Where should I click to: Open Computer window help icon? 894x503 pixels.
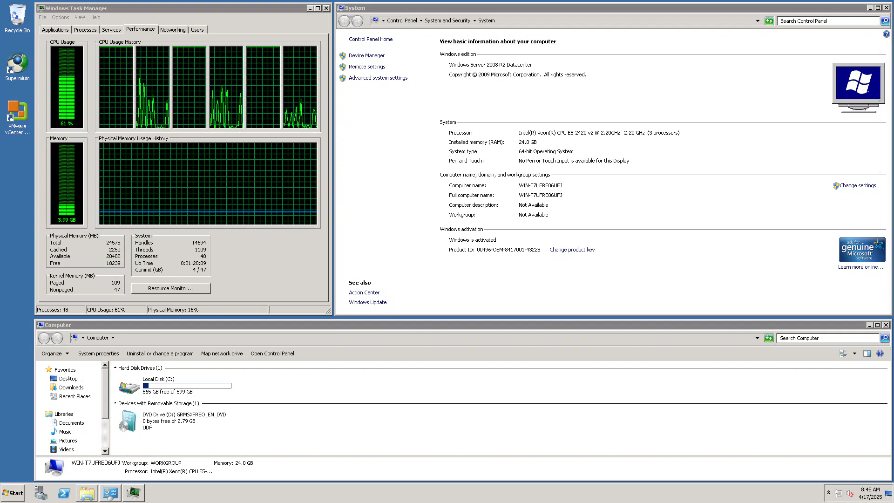pos(880,353)
